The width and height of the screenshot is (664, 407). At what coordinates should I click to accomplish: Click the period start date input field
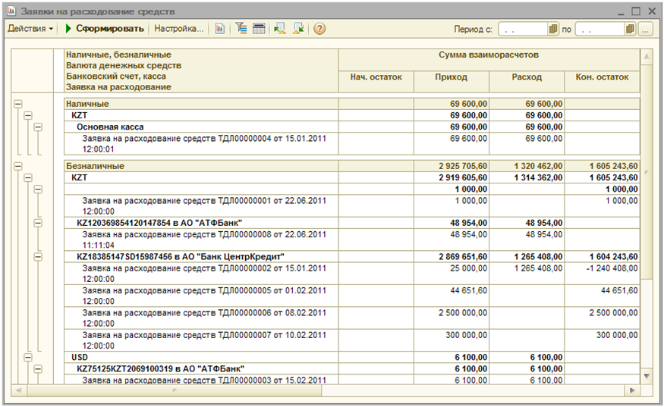pyautogui.click(x=521, y=30)
